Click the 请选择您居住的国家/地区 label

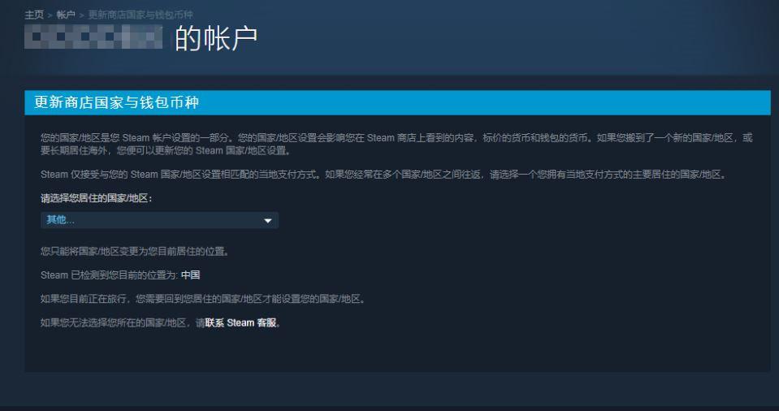pos(97,197)
